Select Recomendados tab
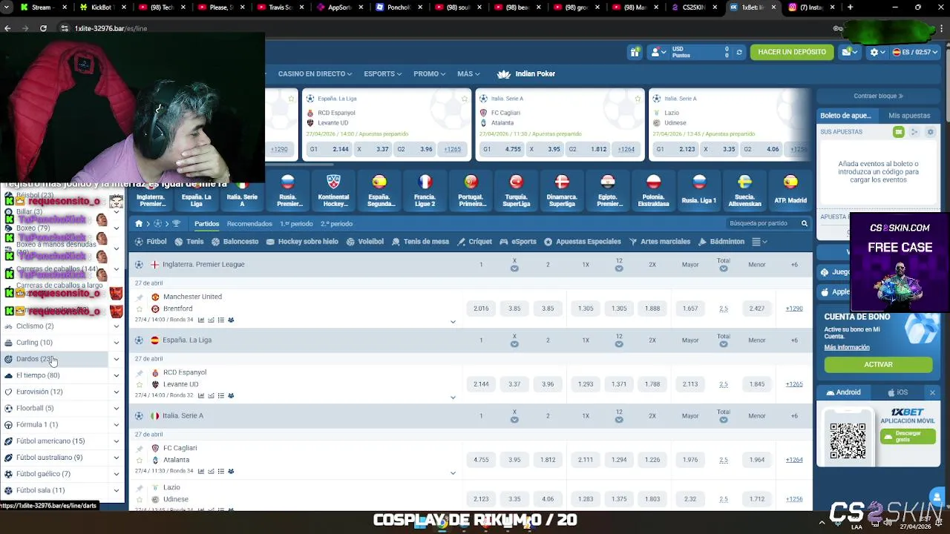The width and height of the screenshot is (950, 534). (x=249, y=223)
